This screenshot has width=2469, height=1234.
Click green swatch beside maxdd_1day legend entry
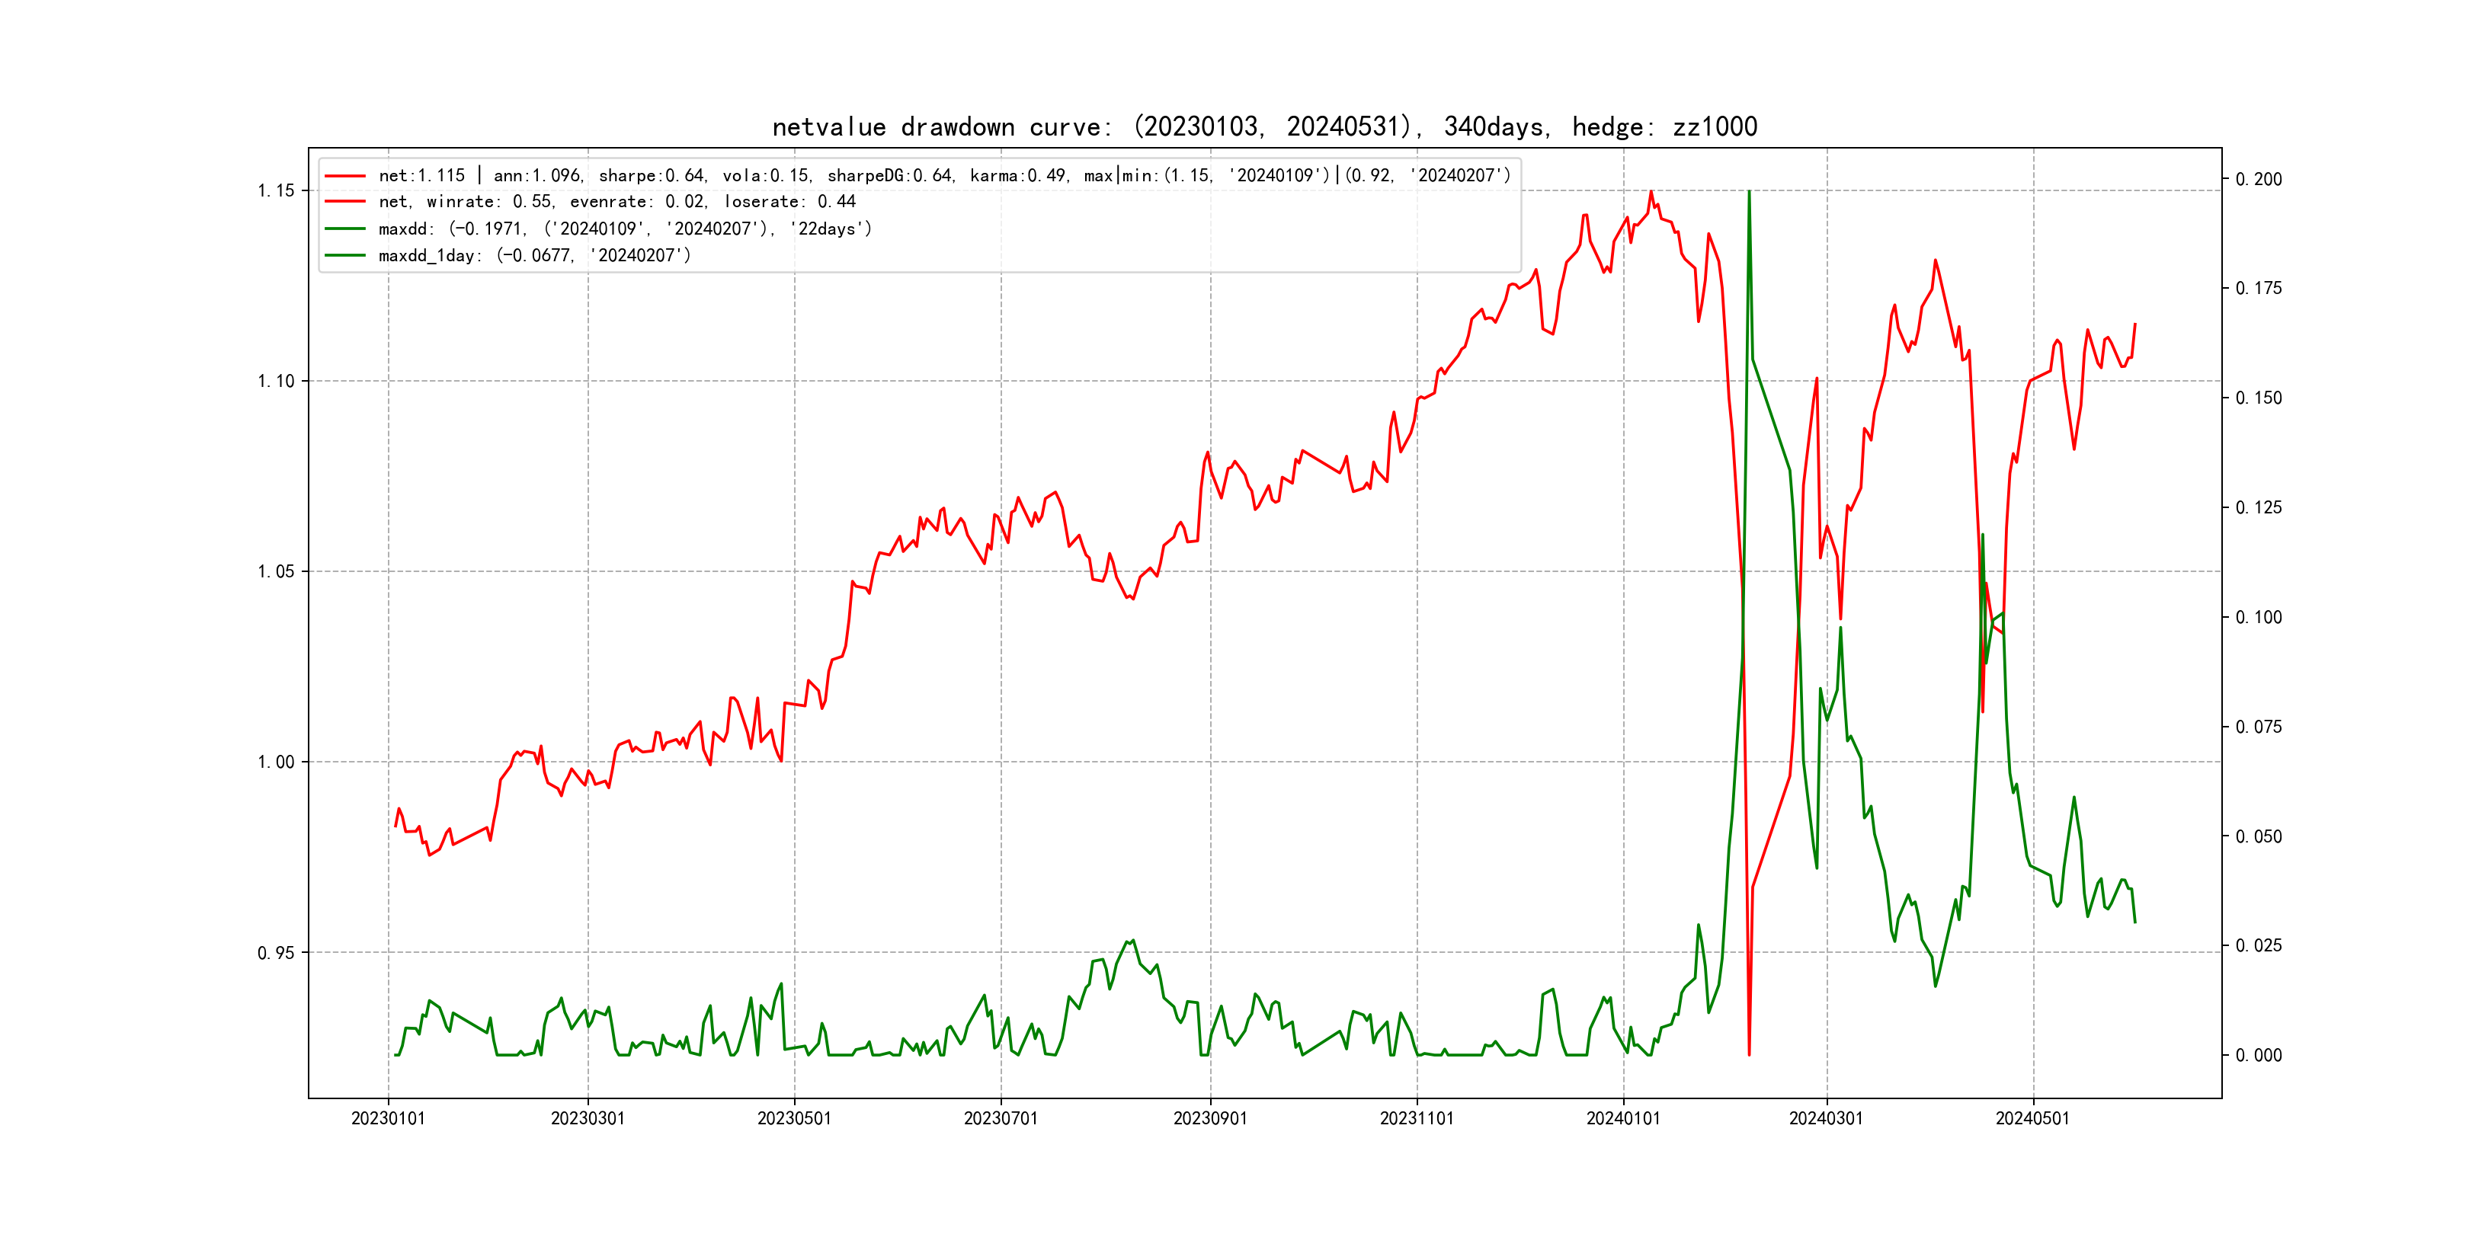(345, 256)
